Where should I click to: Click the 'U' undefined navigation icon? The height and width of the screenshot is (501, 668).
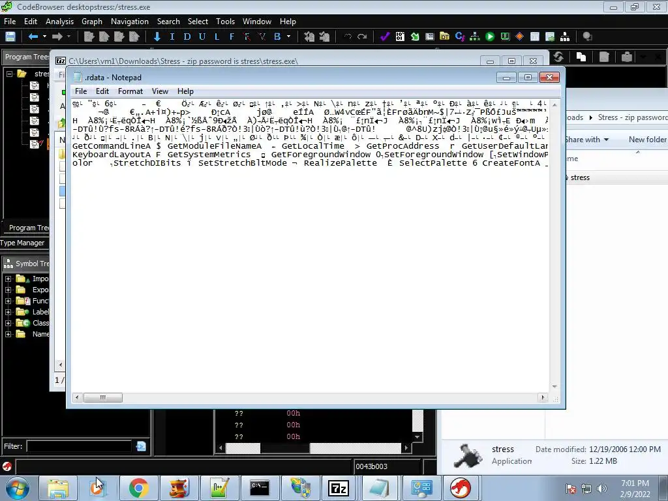(x=202, y=37)
